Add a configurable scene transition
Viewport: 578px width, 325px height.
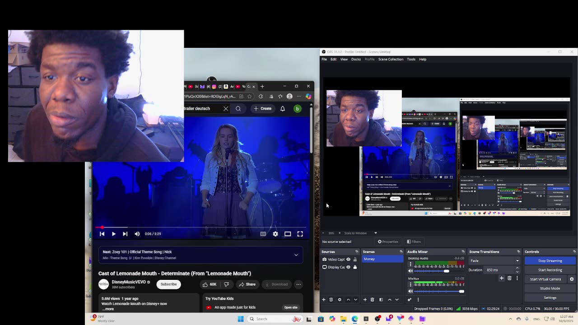502,279
